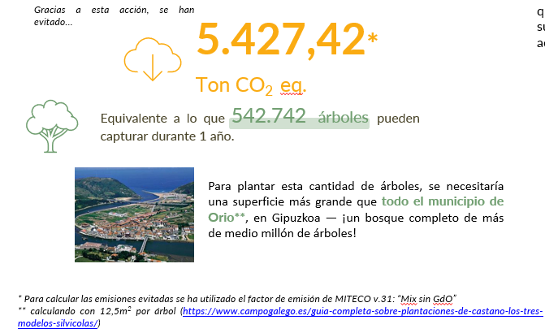The image size is (545, 333).
Task: Click "MITECO v.31" in first footnote
Action: tap(352, 296)
